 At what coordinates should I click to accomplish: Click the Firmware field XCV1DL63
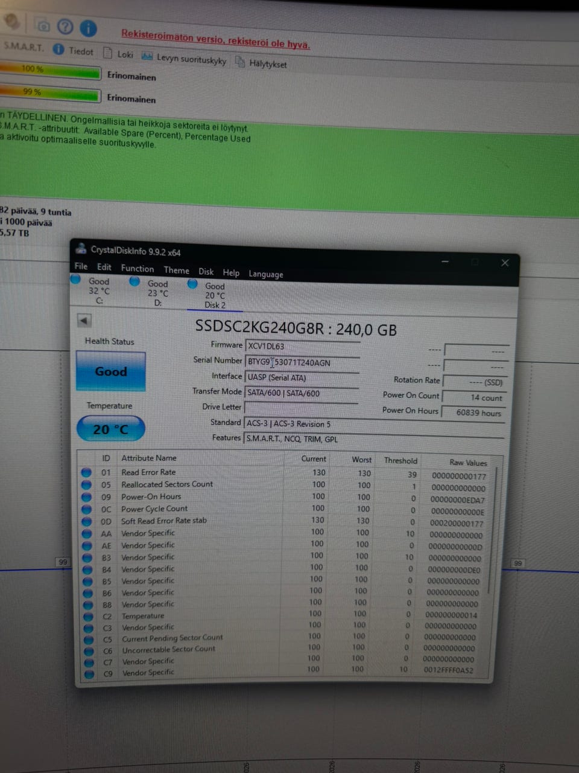(x=302, y=346)
